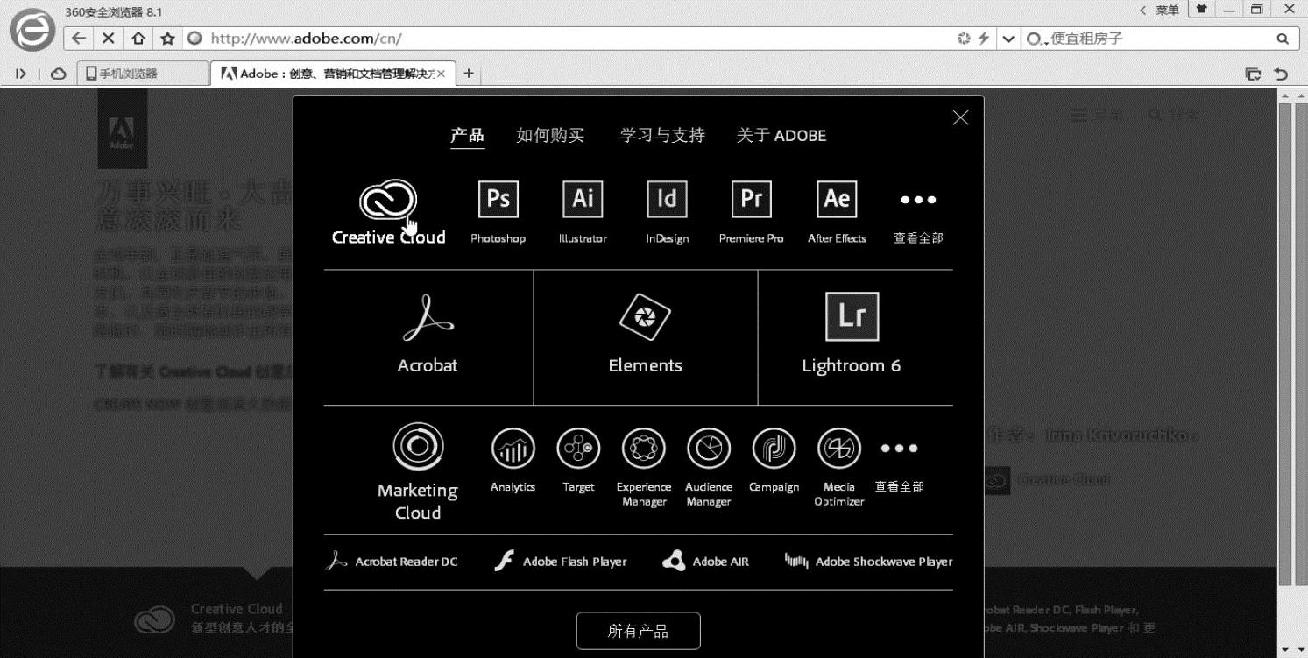Screen dimensions: 1308x658
Task: Open the Lightroom 6 Lr icon
Action: tap(852, 316)
